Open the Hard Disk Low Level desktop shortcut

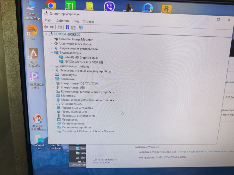56,146
